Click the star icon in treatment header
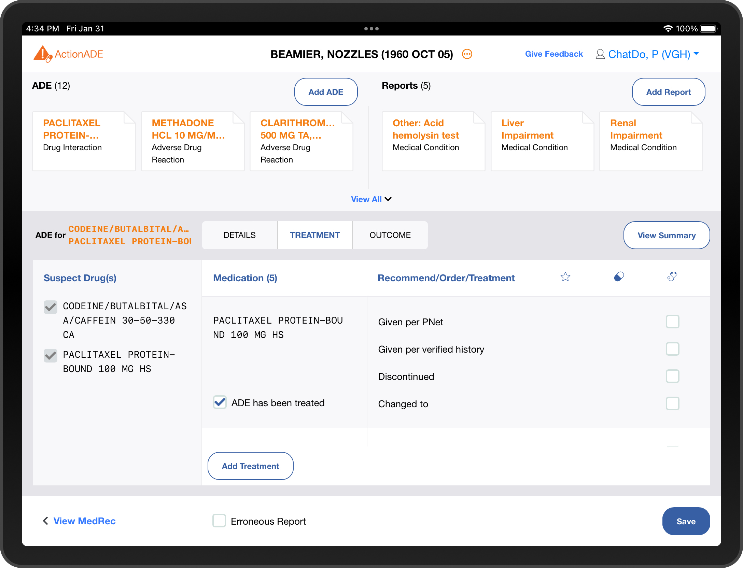The width and height of the screenshot is (743, 568). (565, 277)
